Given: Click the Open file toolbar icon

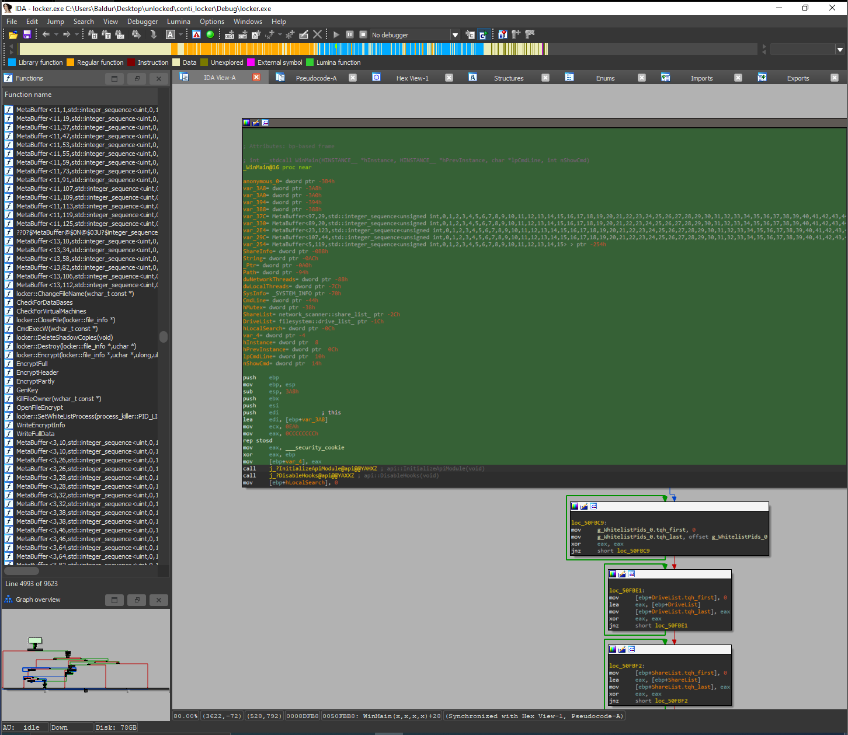Looking at the screenshot, I should point(13,35).
